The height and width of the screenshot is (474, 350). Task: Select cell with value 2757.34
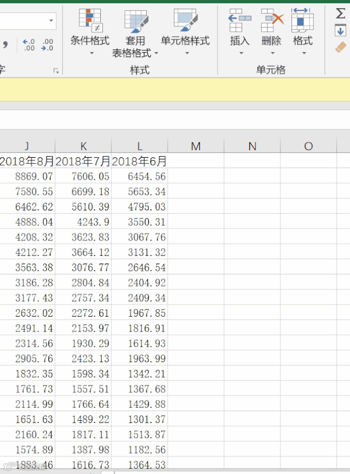pyautogui.click(x=83, y=298)
